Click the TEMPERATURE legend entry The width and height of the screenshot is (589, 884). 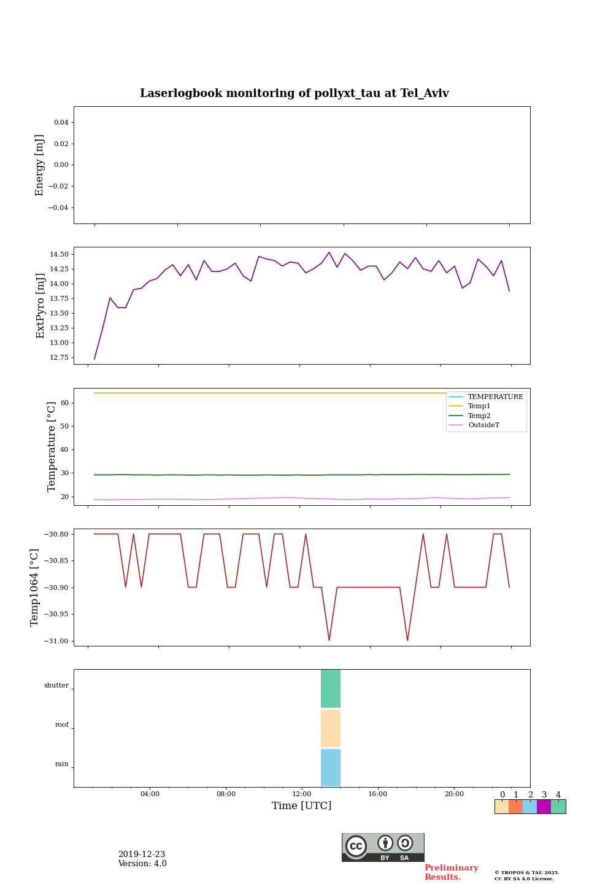tap(487, 397)
